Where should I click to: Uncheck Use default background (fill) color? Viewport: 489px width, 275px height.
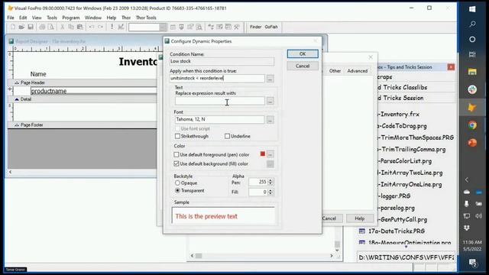pyautogui.click(x=176, y=163)
